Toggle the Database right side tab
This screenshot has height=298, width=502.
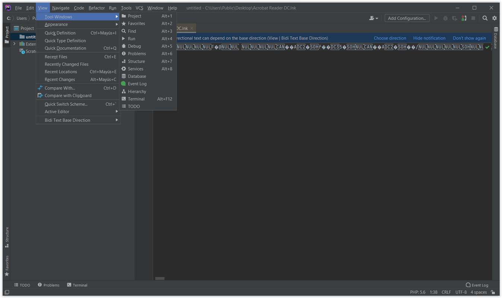(496, 38)
